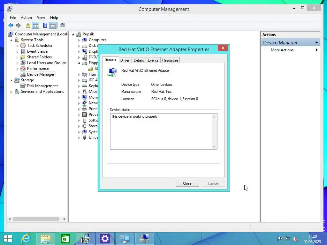
Task: Click the Up one level folder icon
Action: [28, 26]
